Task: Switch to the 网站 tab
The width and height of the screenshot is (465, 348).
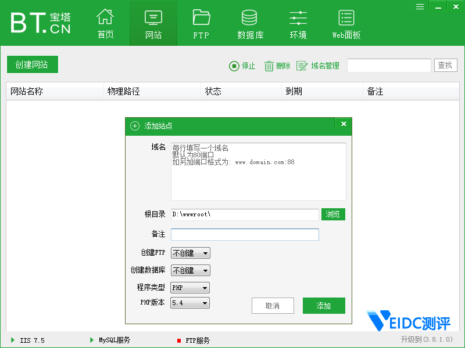Action: (153, 23)
